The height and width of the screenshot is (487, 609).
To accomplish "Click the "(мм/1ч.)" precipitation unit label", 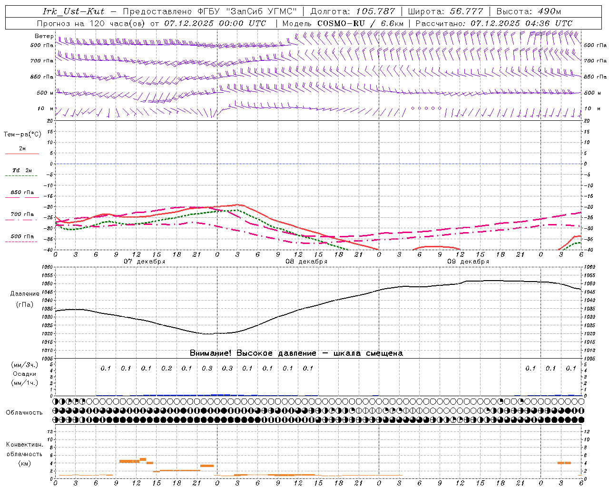I will 24,383.
